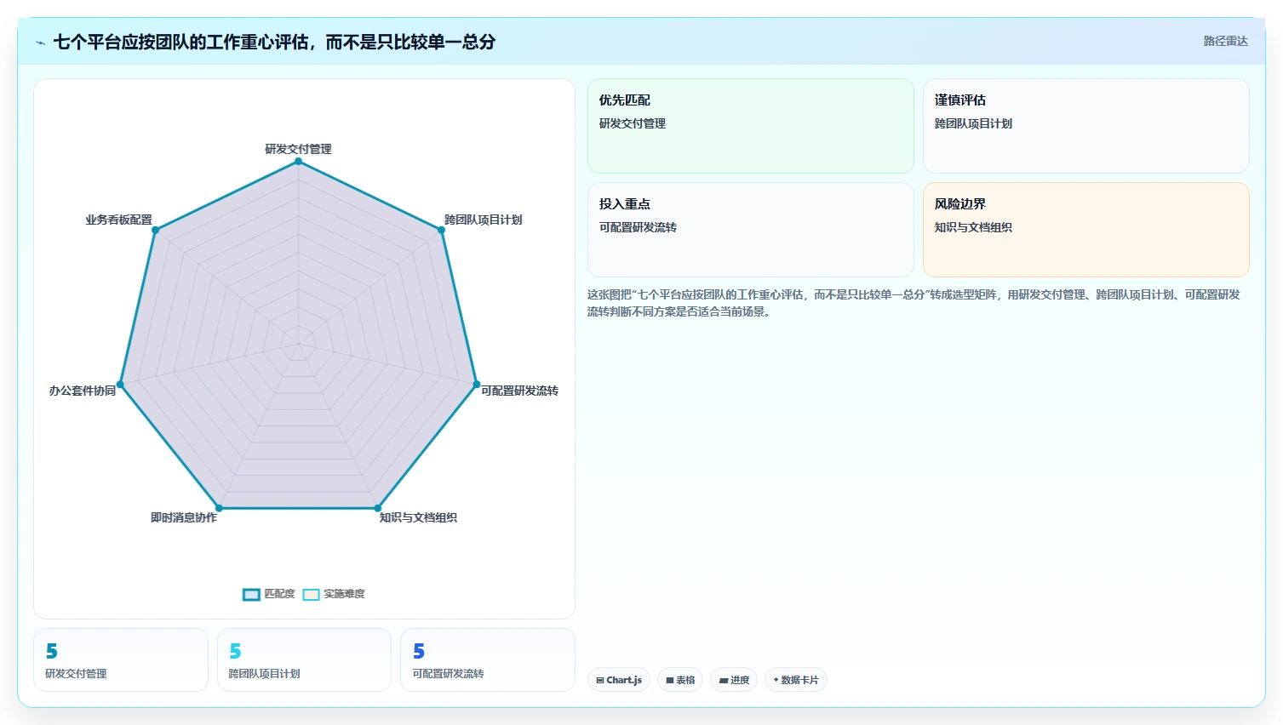Select the 业务看板配置 radar data point
This screenshot has height=725, width=1283.
(155, 230)
